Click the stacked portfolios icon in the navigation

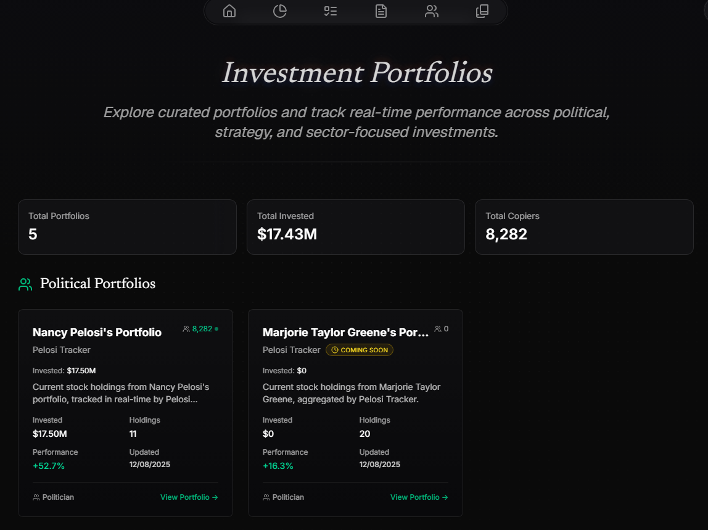click(x=482, y=11)
